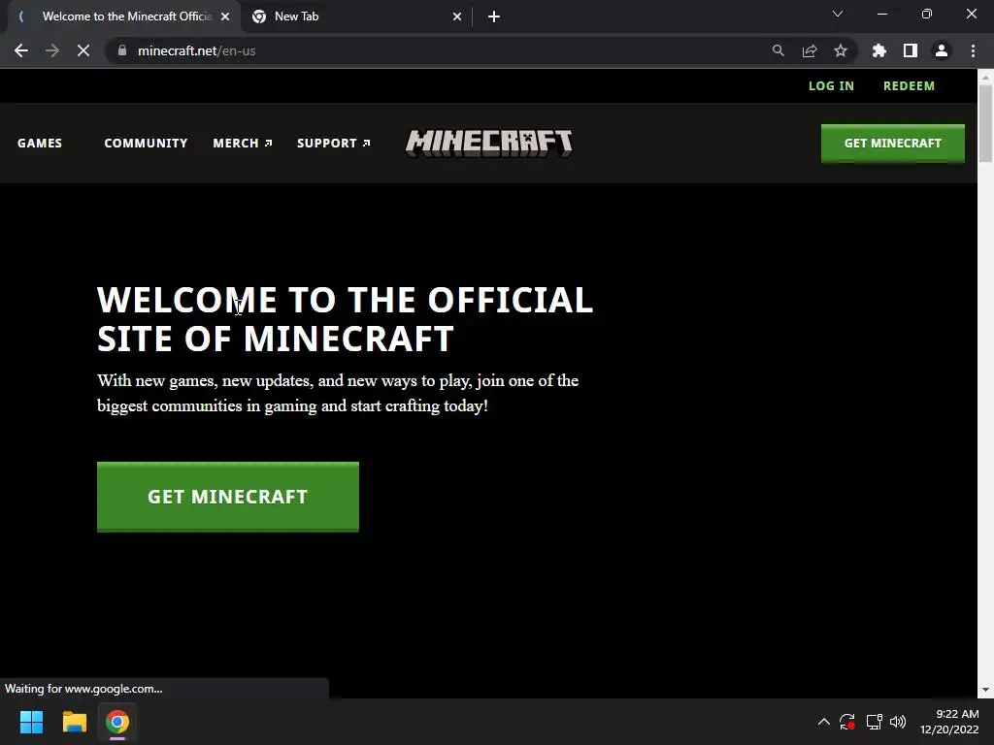This screenshot has width=994, height=745.
Task: Click the page's vertical scrollbar thumb
Action: click(x=985, y=123)
